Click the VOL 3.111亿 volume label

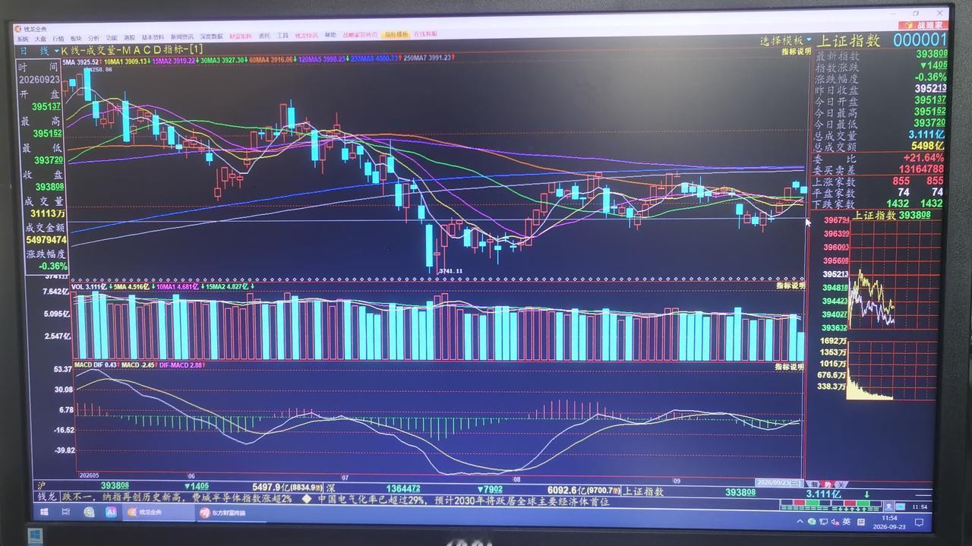pos(90,287)
